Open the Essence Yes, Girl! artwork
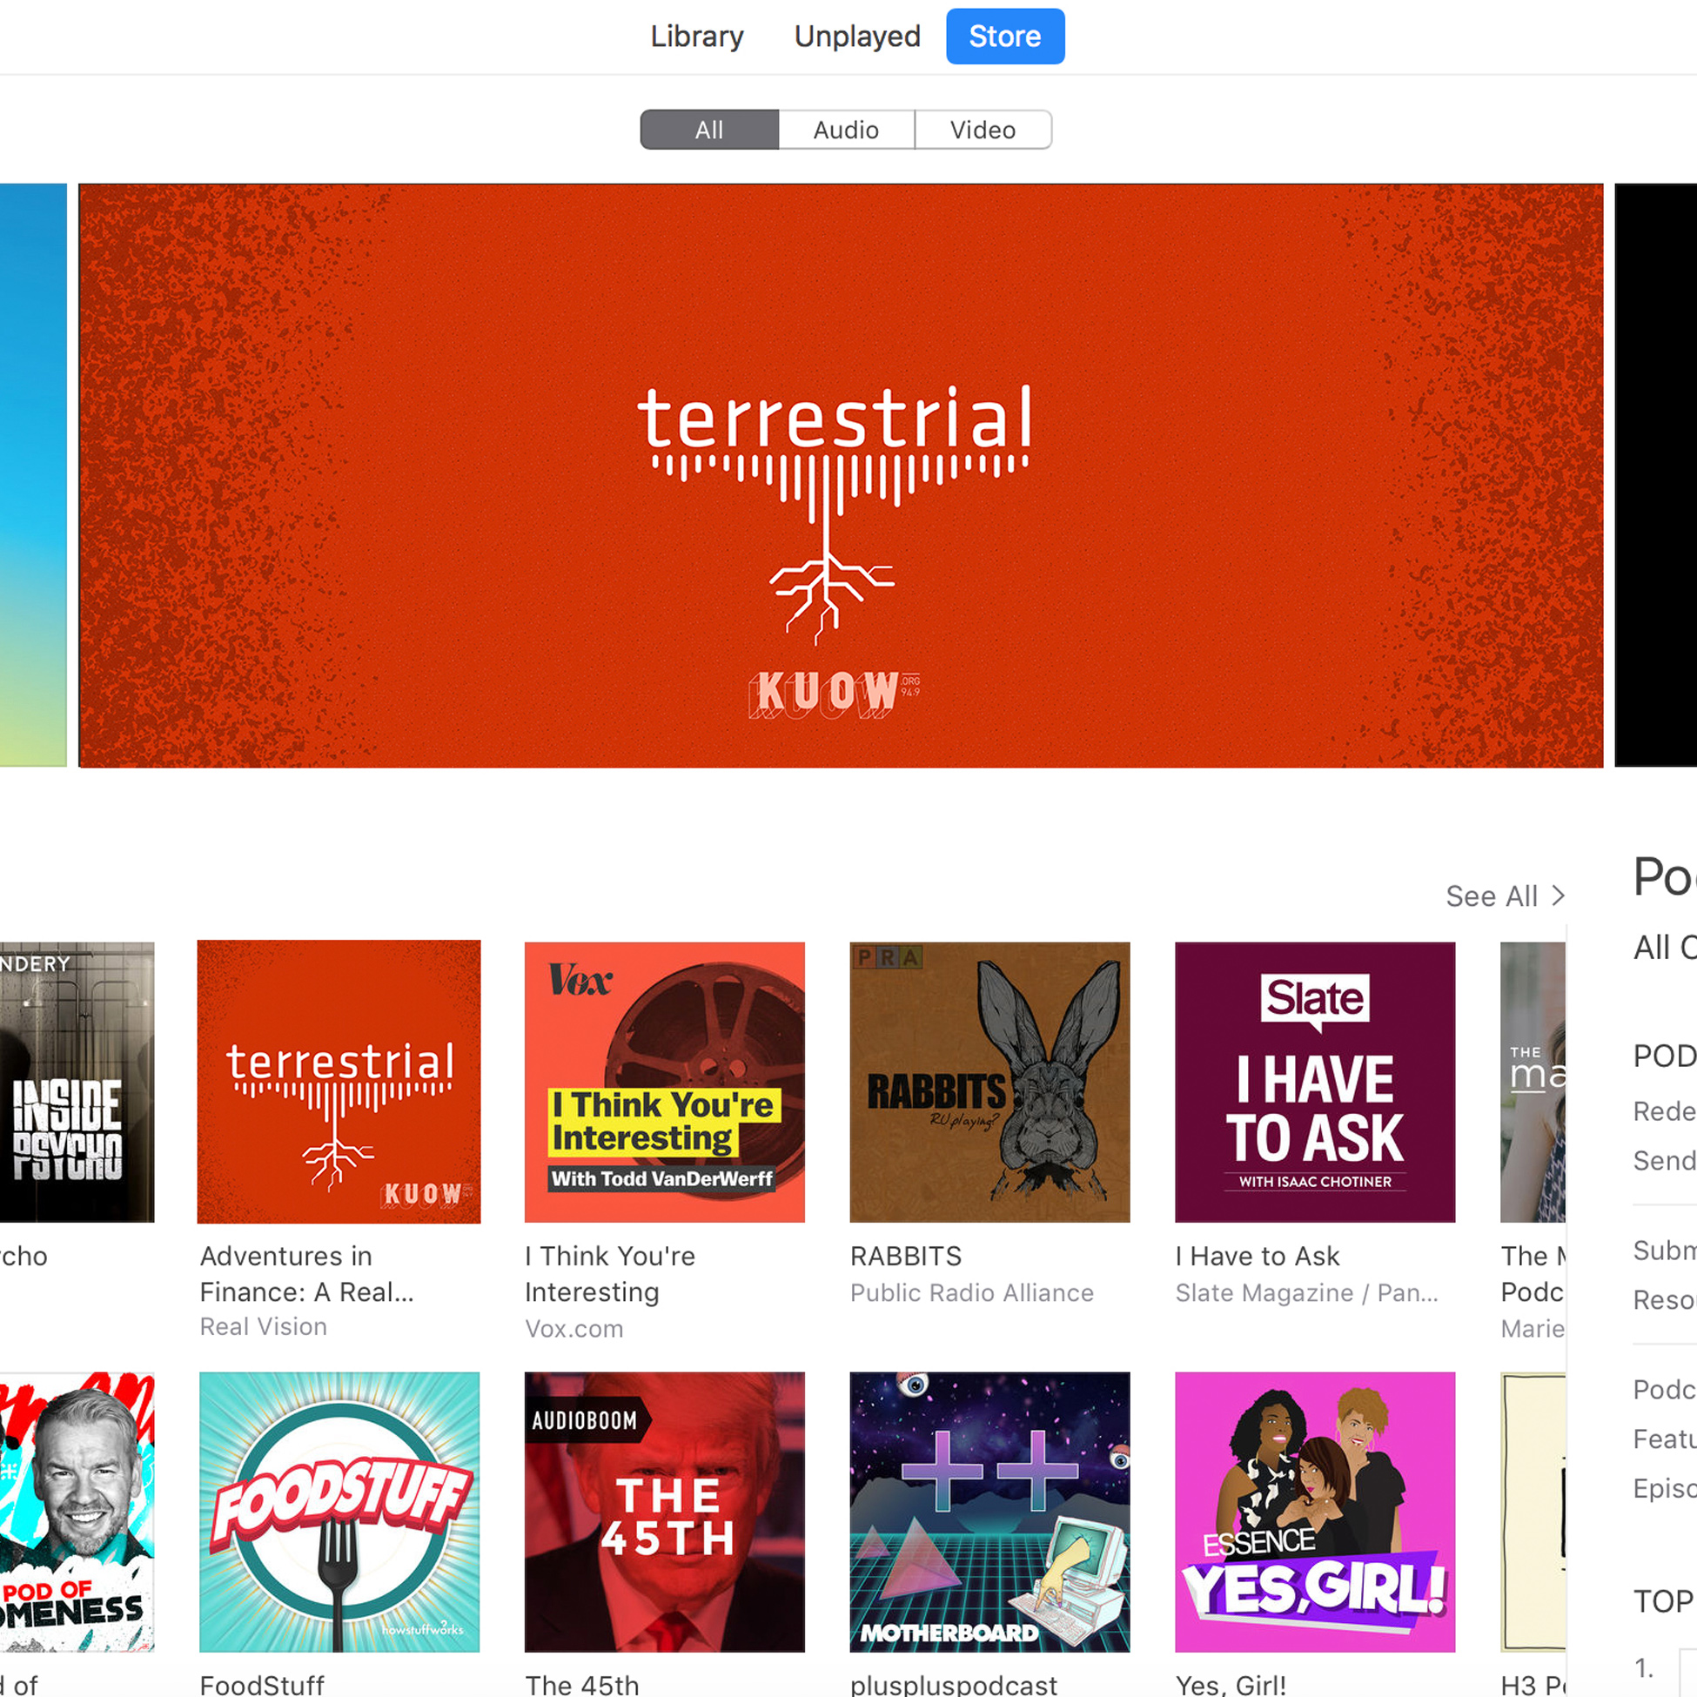 [1315, 1512]
